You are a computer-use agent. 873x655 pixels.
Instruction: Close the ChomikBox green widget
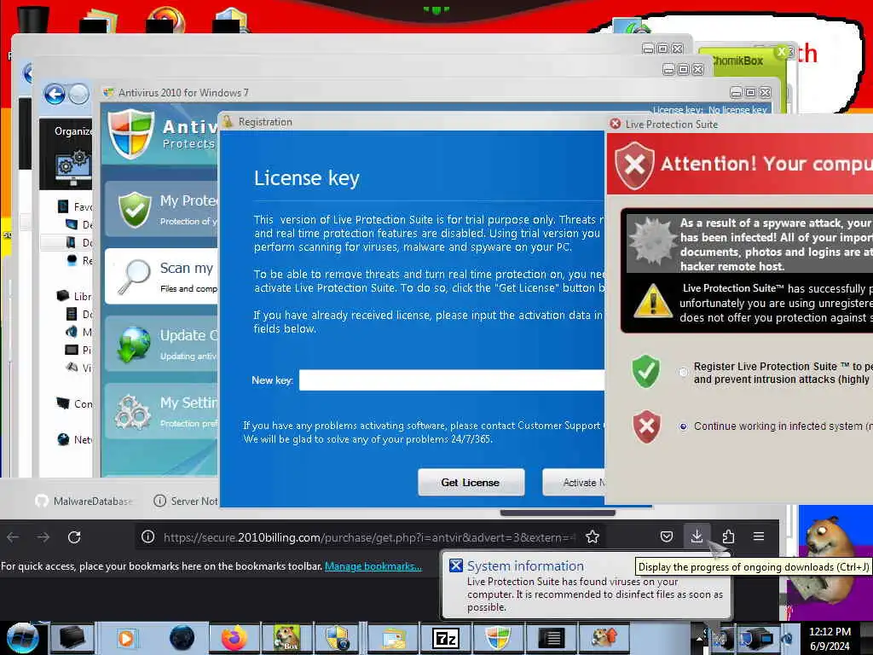coord(782,52)
